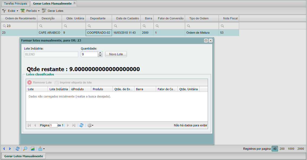This screenshot has width=307, height=160.
Task: Click the printer icon for etiqueta
Action: 56,82
